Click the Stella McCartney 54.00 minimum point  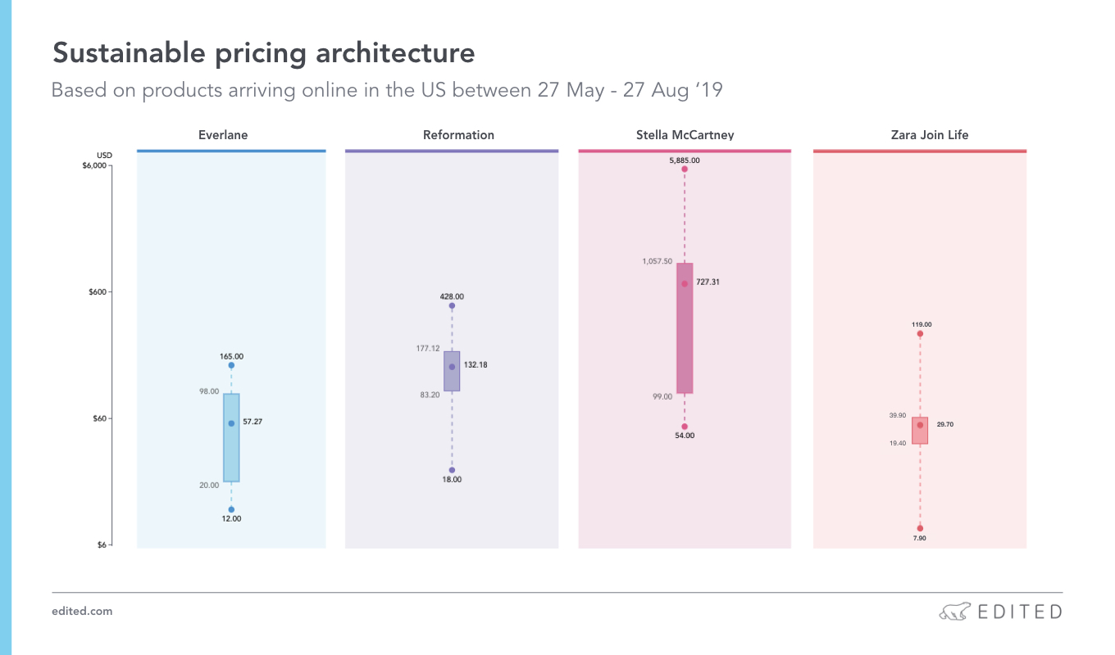coord(685,427)
